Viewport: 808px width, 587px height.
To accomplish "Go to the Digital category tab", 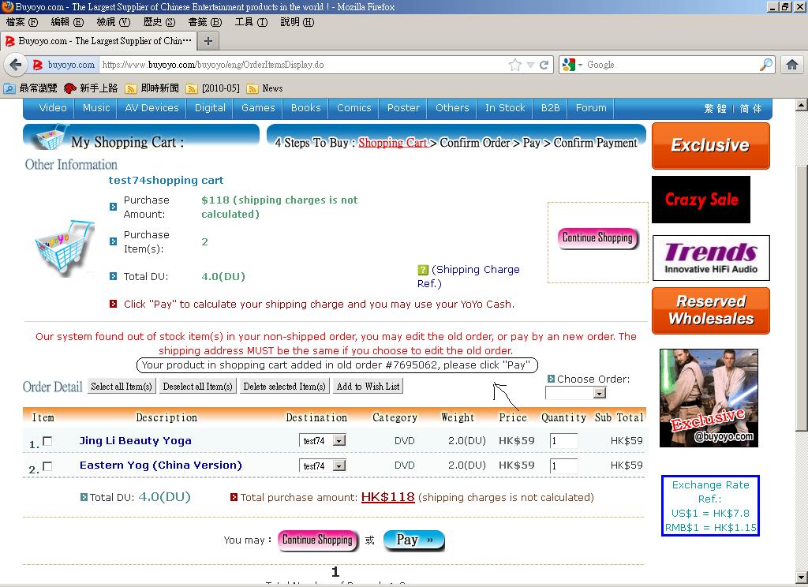I will [210, 108].
